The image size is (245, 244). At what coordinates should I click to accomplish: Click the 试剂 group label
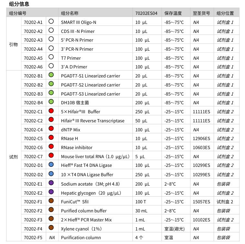tap(14, 157)
